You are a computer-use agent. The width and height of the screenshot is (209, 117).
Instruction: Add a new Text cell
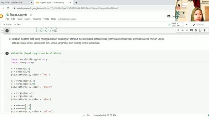click(18, 25)
